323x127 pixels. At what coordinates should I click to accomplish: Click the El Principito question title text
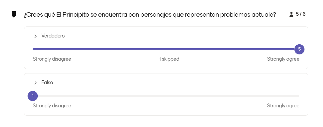pyautogui.click(x=150, y=15)
